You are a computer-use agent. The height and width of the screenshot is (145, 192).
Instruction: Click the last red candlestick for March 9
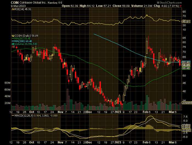pos(180,63)
